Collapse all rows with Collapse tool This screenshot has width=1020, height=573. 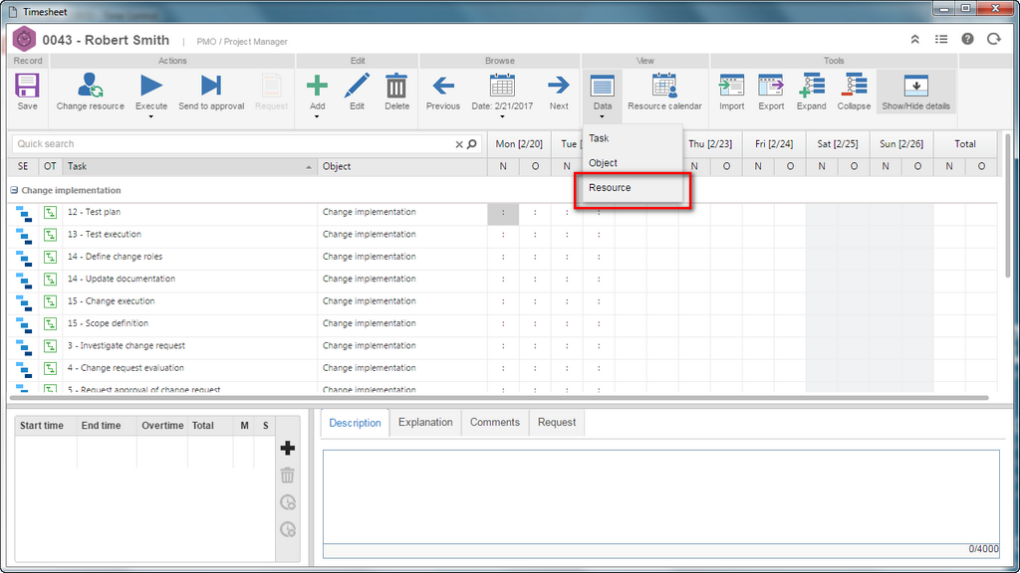coord(854,92)
